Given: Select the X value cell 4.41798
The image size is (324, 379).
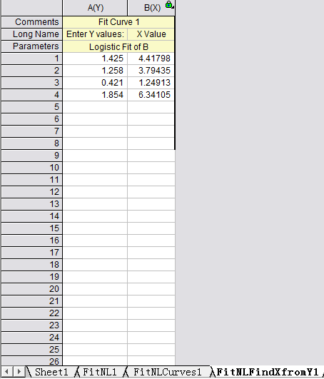Looking at the screenshot, I should click(x=151, y=59).
